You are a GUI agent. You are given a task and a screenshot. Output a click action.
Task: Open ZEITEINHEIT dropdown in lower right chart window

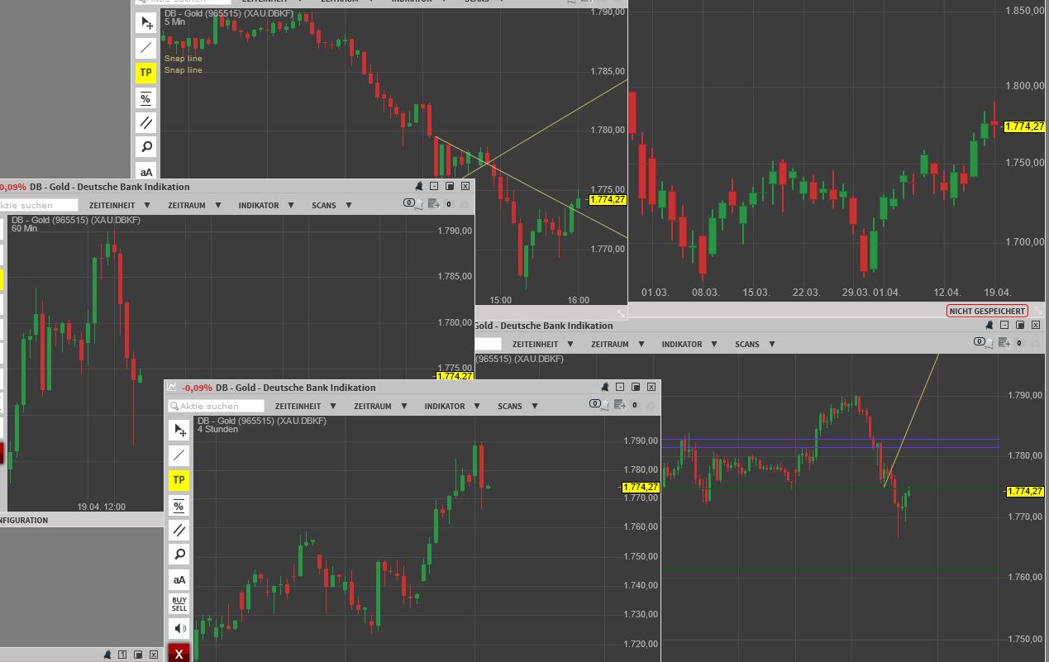(543, 344)
